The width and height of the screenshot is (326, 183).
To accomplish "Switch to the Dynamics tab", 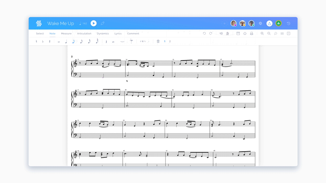I will (103, 33).
